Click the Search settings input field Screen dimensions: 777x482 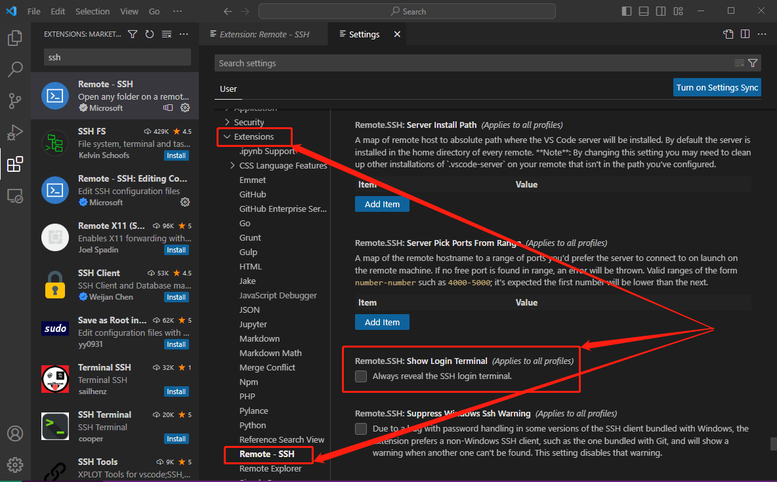click(x=472, y=63)
